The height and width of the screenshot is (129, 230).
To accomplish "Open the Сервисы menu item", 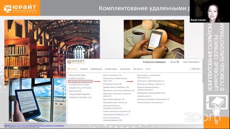I will click(84, 69).
